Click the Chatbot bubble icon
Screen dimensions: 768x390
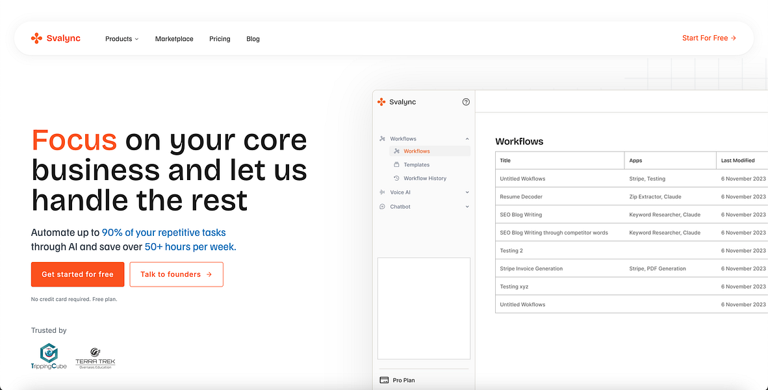pos(383,207)
